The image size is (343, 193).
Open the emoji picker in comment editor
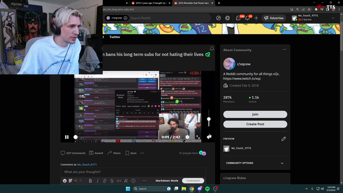point(65,181)
